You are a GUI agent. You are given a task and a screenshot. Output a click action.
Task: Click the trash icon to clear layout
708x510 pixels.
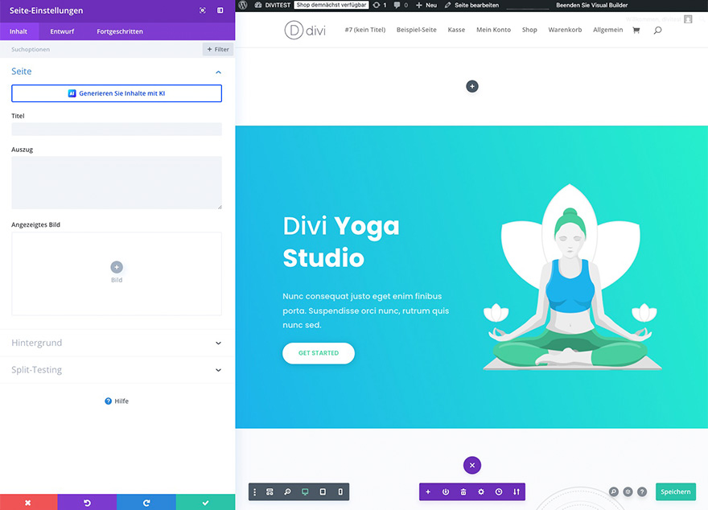[463, 491]
